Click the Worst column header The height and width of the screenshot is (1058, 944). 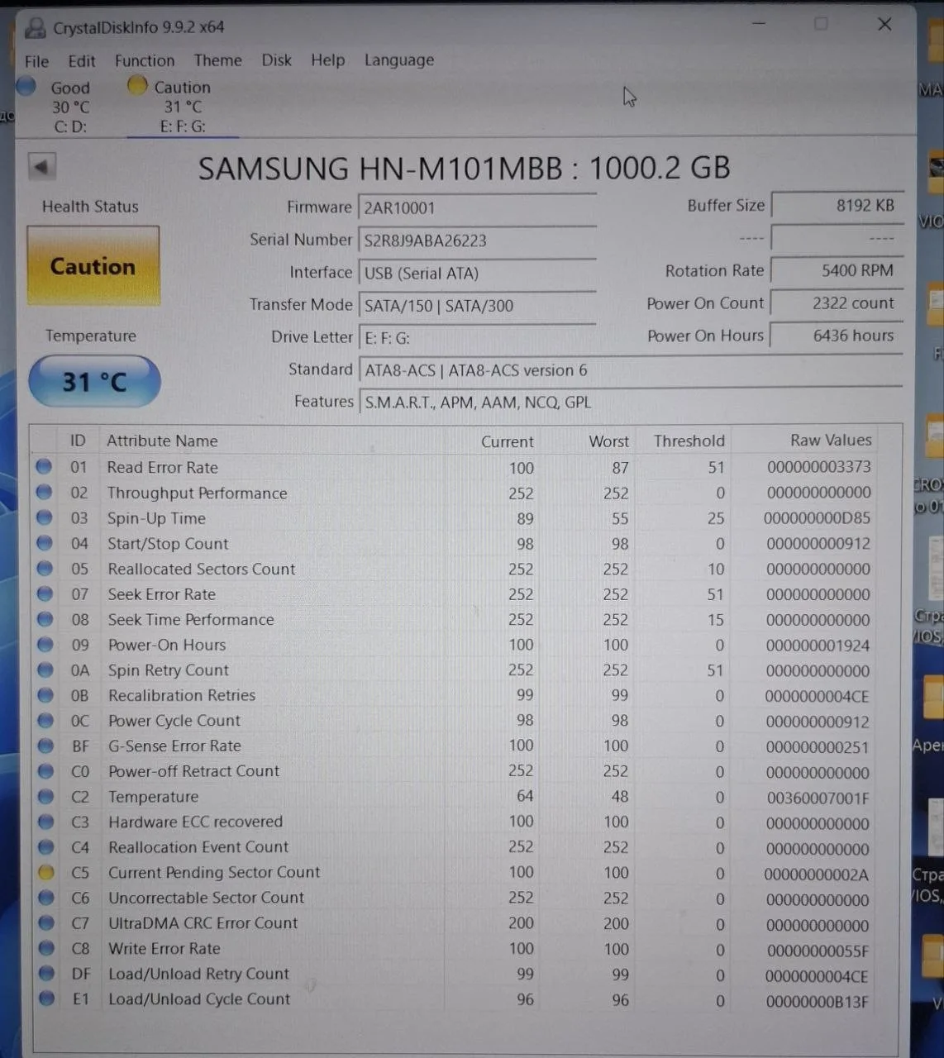pos(608,441)
